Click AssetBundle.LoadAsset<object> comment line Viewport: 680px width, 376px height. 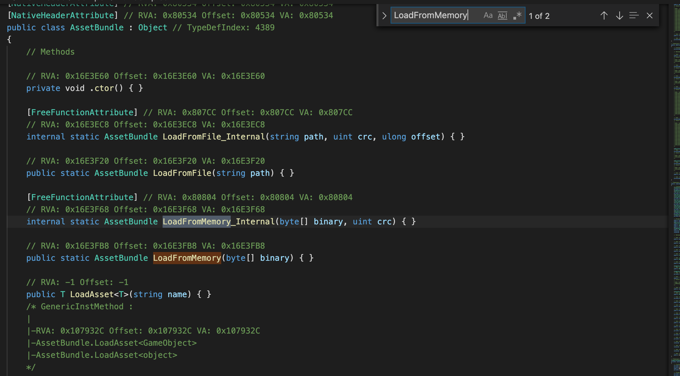click(102, 355)
